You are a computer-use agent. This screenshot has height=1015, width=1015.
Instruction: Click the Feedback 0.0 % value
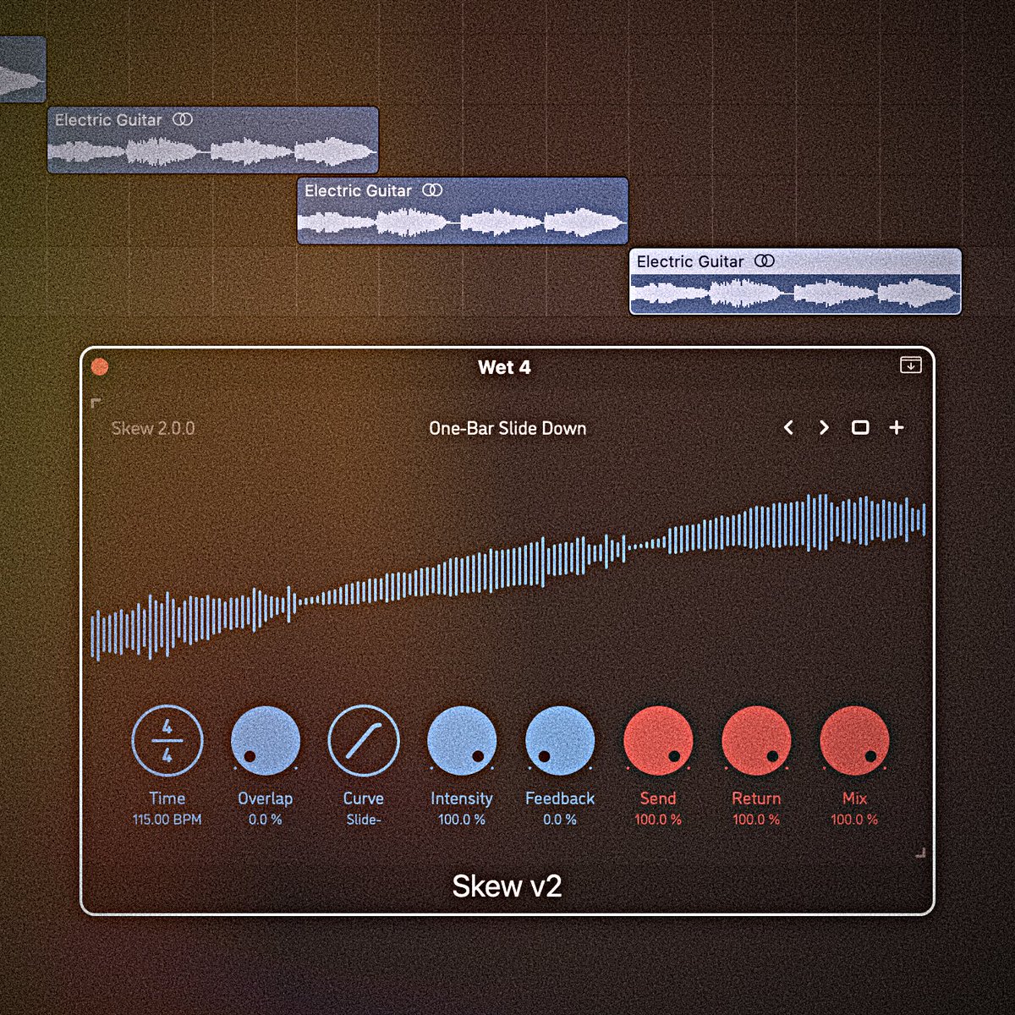tap(560, 820)
